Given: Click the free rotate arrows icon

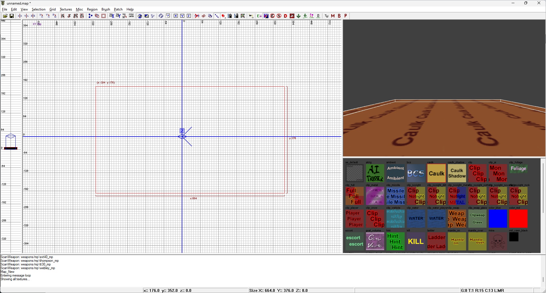Looking at the screenshot, I should pos(161,16).
